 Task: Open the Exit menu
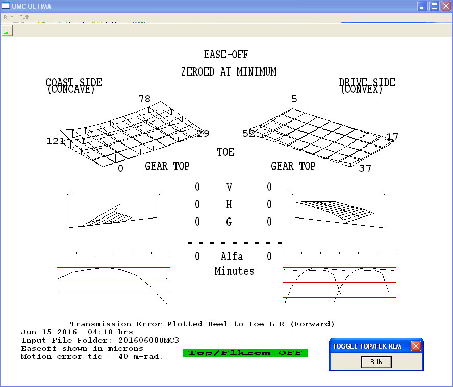click(x=24, y=17)
